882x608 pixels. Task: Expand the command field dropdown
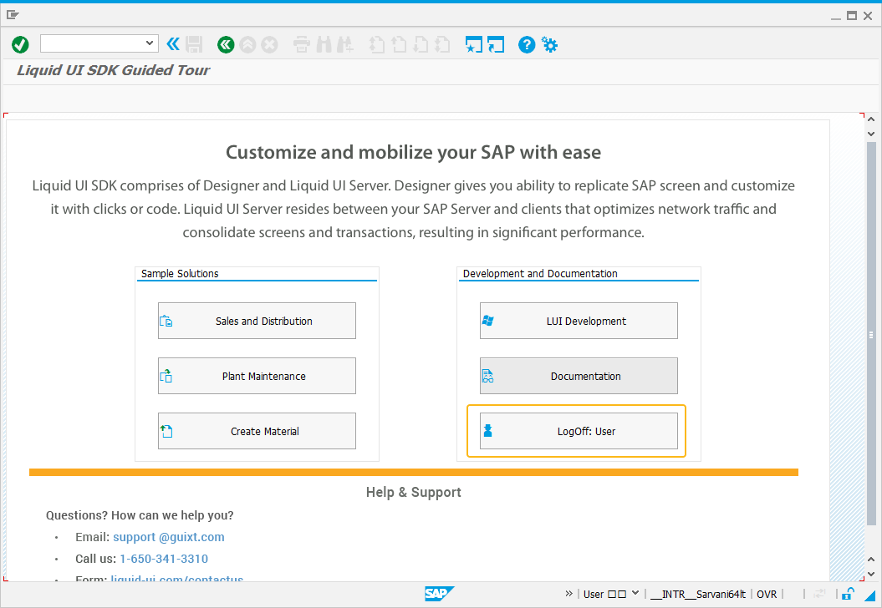pyautogui.click(x=149, y=43)
